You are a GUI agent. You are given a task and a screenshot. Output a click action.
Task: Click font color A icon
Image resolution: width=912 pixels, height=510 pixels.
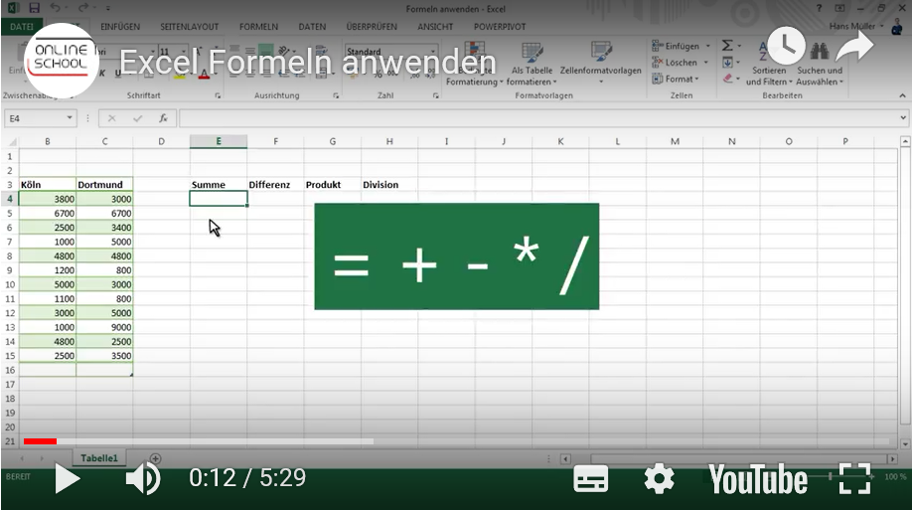[204, 74]
